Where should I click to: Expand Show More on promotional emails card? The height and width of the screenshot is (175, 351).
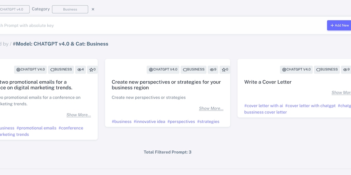(x=78, y=115)
